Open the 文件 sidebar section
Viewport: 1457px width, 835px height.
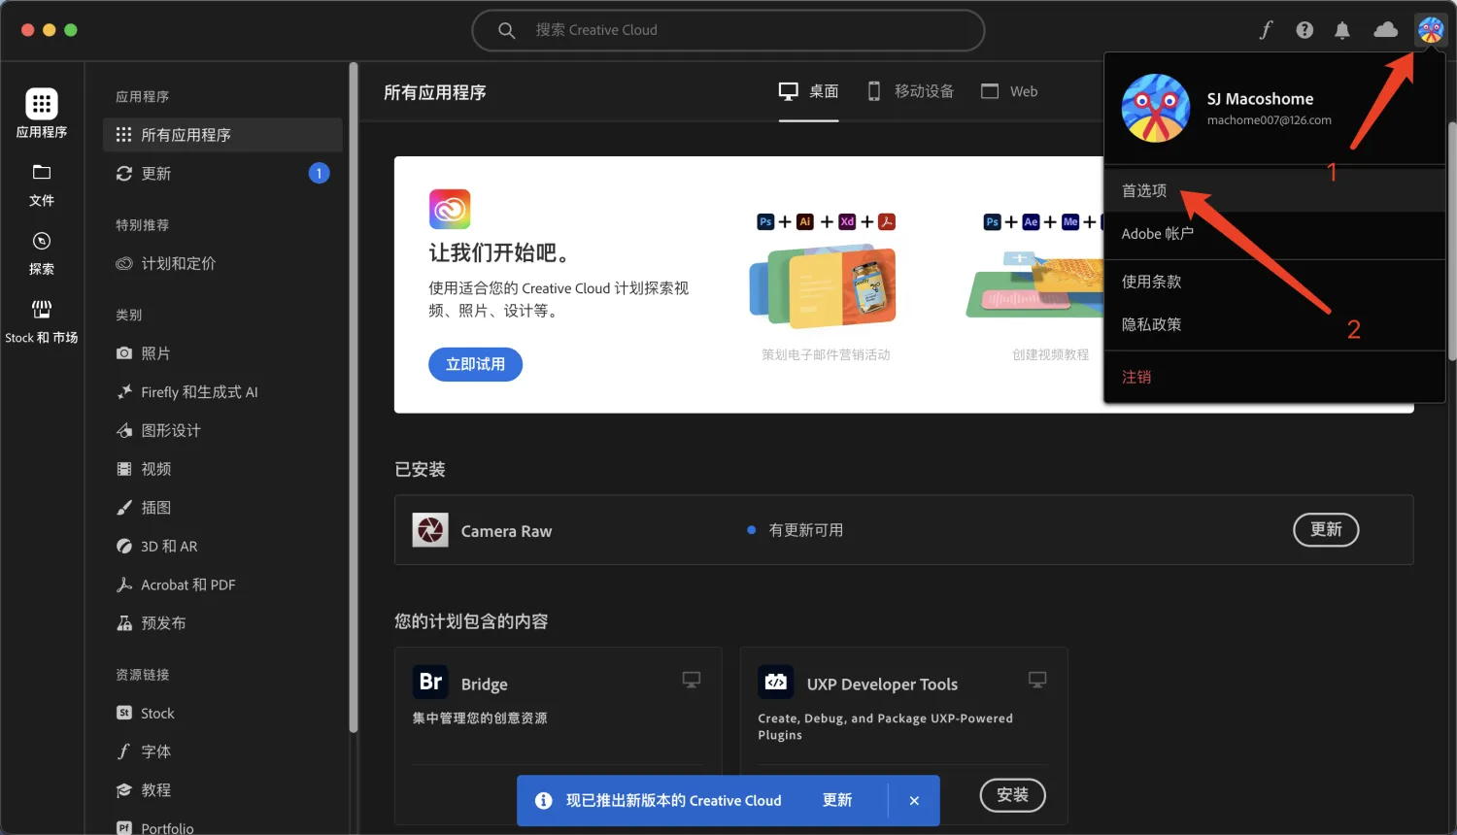[42, 184]
